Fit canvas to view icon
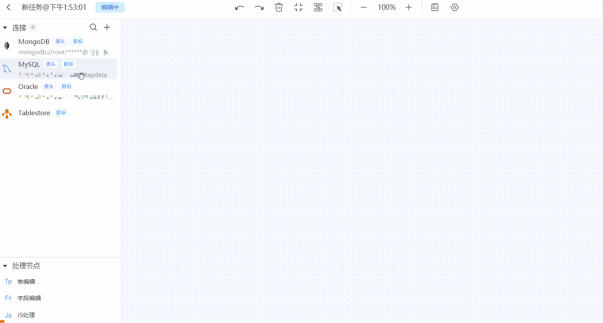This screenshot has width=603, height=323. pos(298,7)
